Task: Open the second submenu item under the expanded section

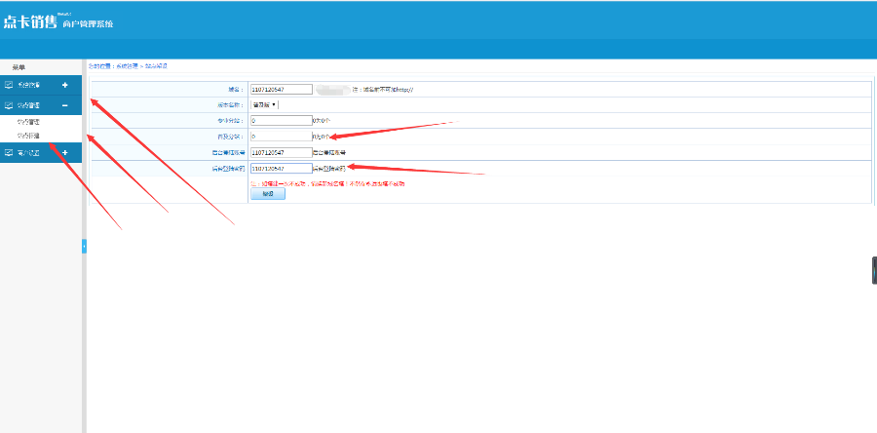Action: (28, 136)
